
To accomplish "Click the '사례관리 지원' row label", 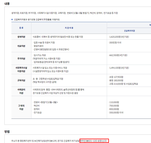I will pos(21,91).
